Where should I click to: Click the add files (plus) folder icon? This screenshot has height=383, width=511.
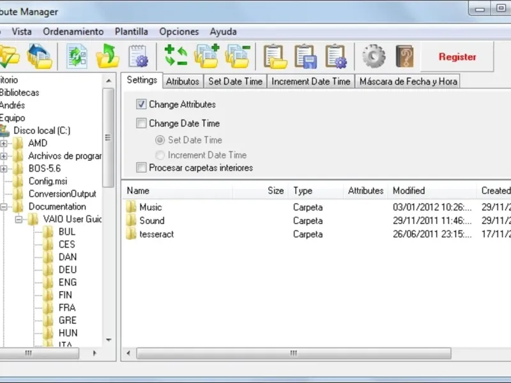[x=206, y=56]
